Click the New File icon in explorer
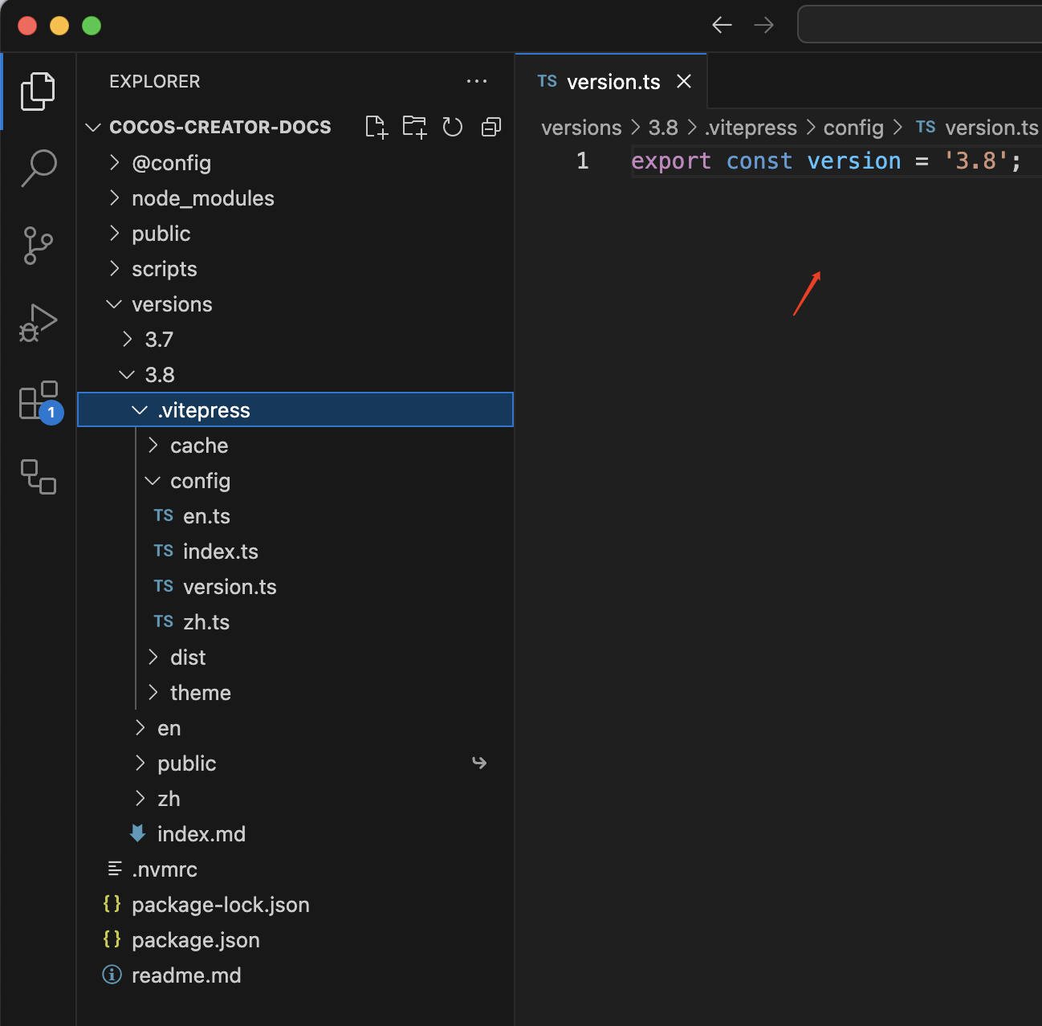 point(376,127)
